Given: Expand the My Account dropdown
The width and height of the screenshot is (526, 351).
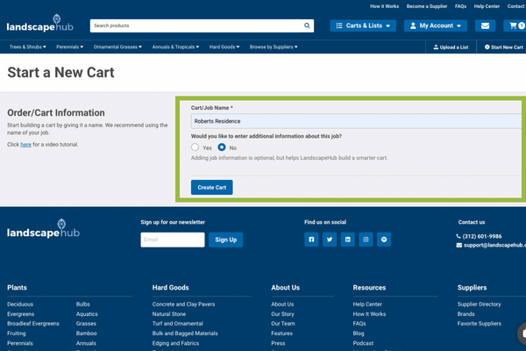Looking at the screenshot, I should (x=436, y=25).
